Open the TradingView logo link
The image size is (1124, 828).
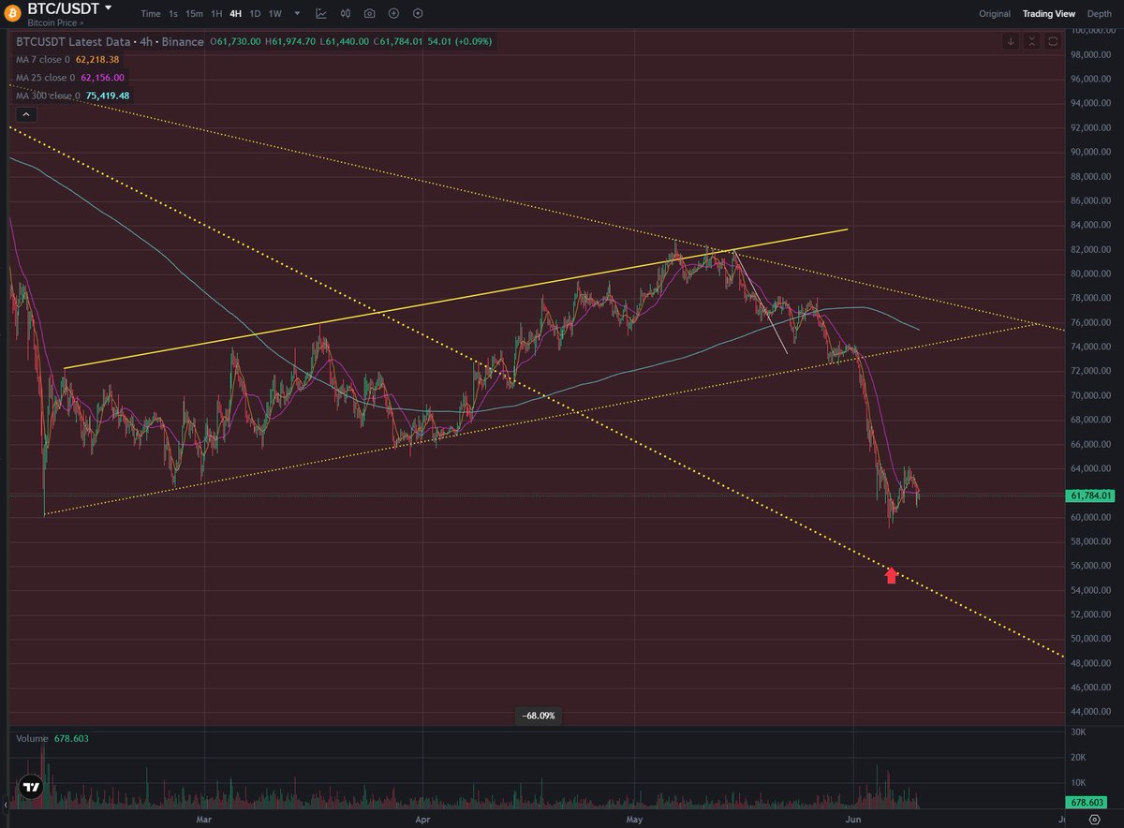pos(32,787)
